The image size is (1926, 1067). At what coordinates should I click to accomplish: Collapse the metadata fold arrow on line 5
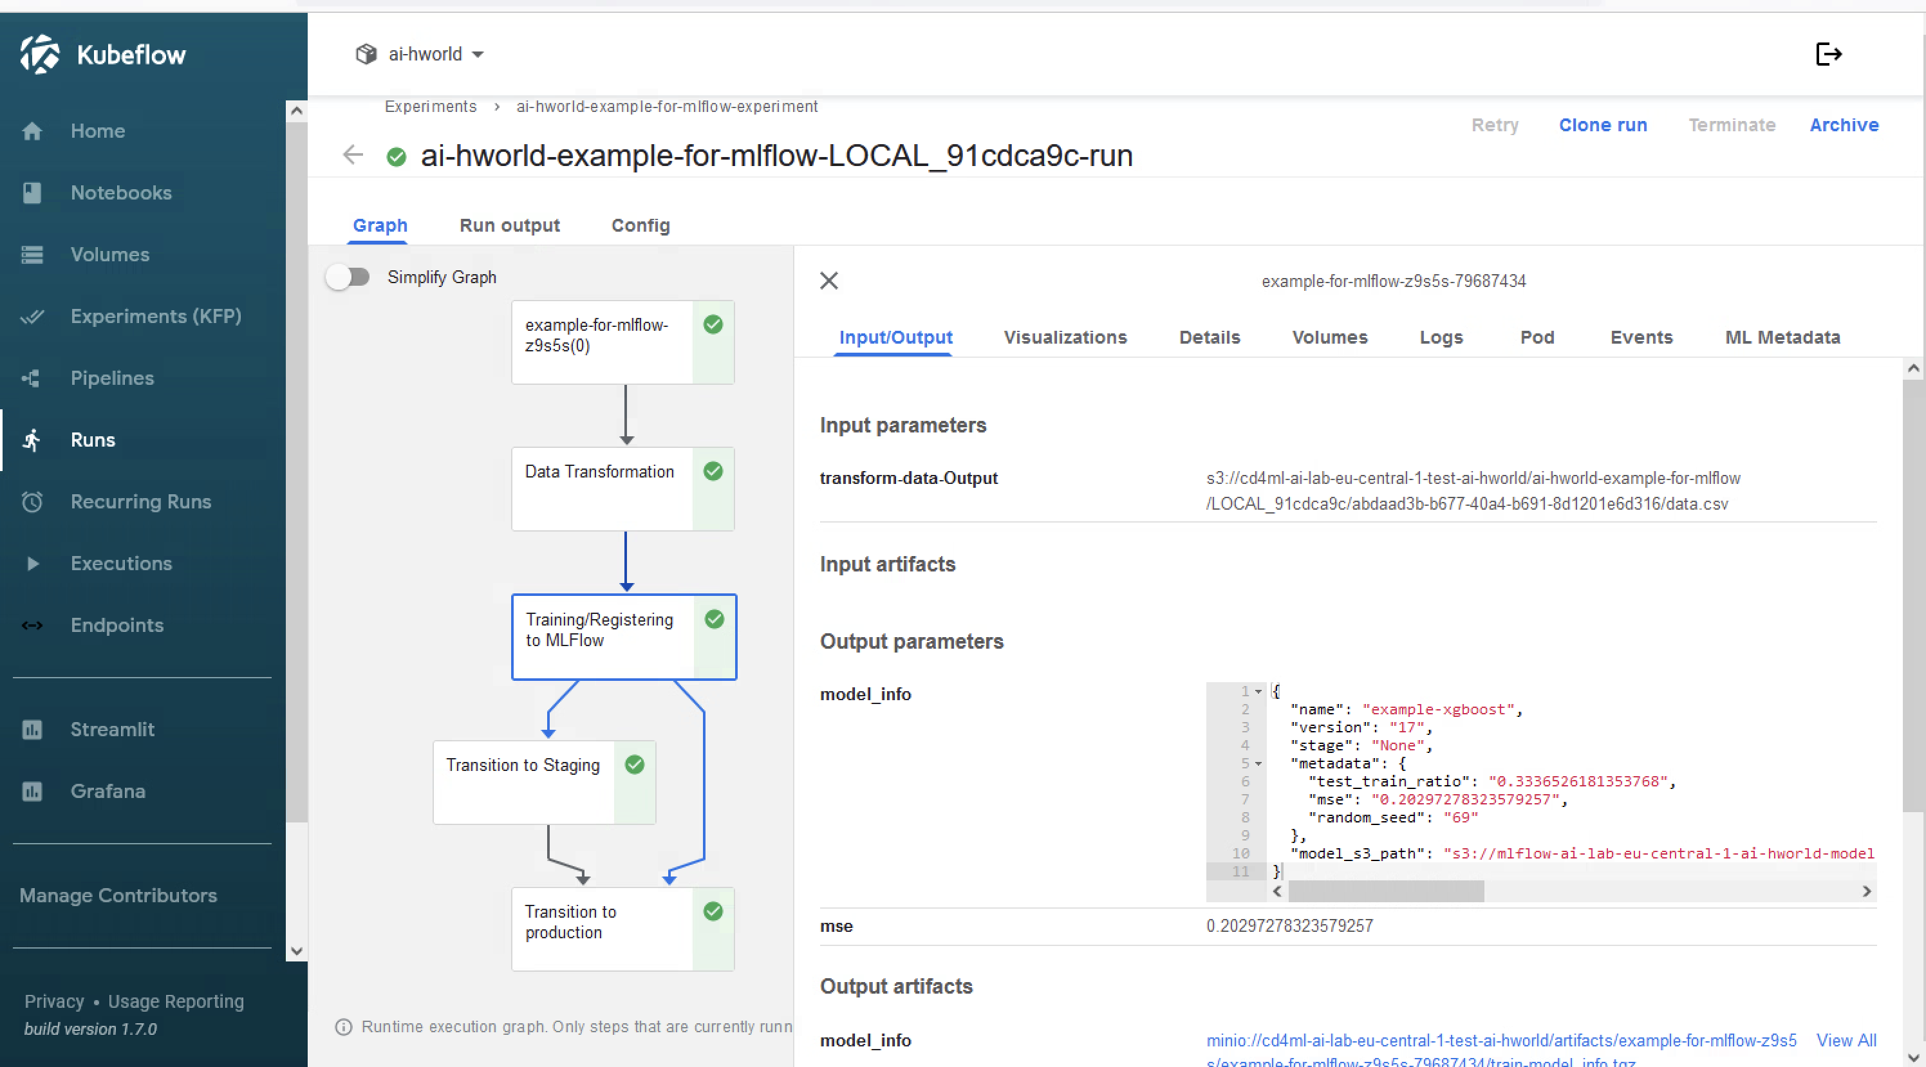(x=1258, y=763)
